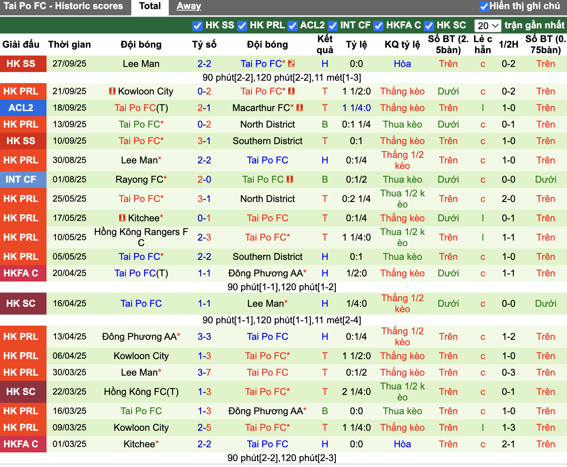Viewport: 567px width, 467px height.
Task: Click Dưới on the 01/08/25 Số BT (0.75bàn) column
Action: pyautogui.click(x=546, y=180)
